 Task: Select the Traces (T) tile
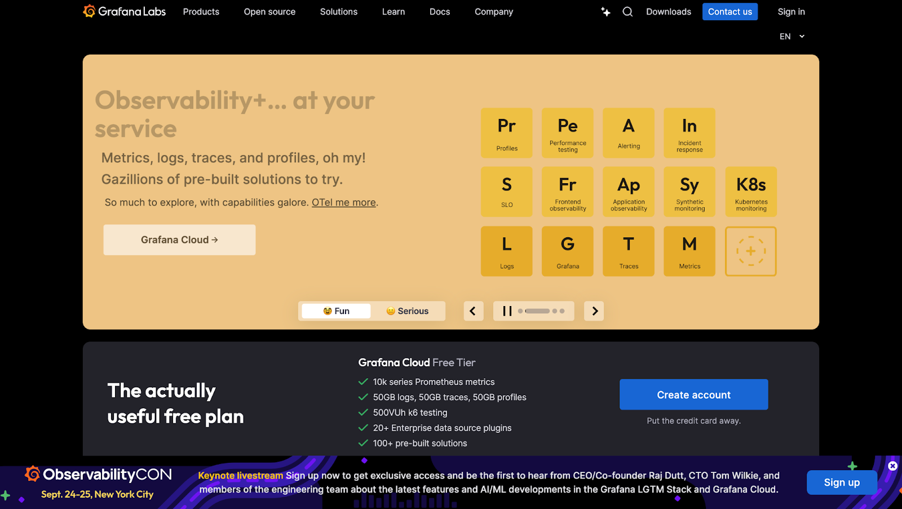(x=629, y=251)
